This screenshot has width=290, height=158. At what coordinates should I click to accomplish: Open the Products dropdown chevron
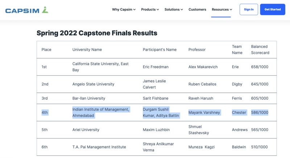(x=158, y=10)
